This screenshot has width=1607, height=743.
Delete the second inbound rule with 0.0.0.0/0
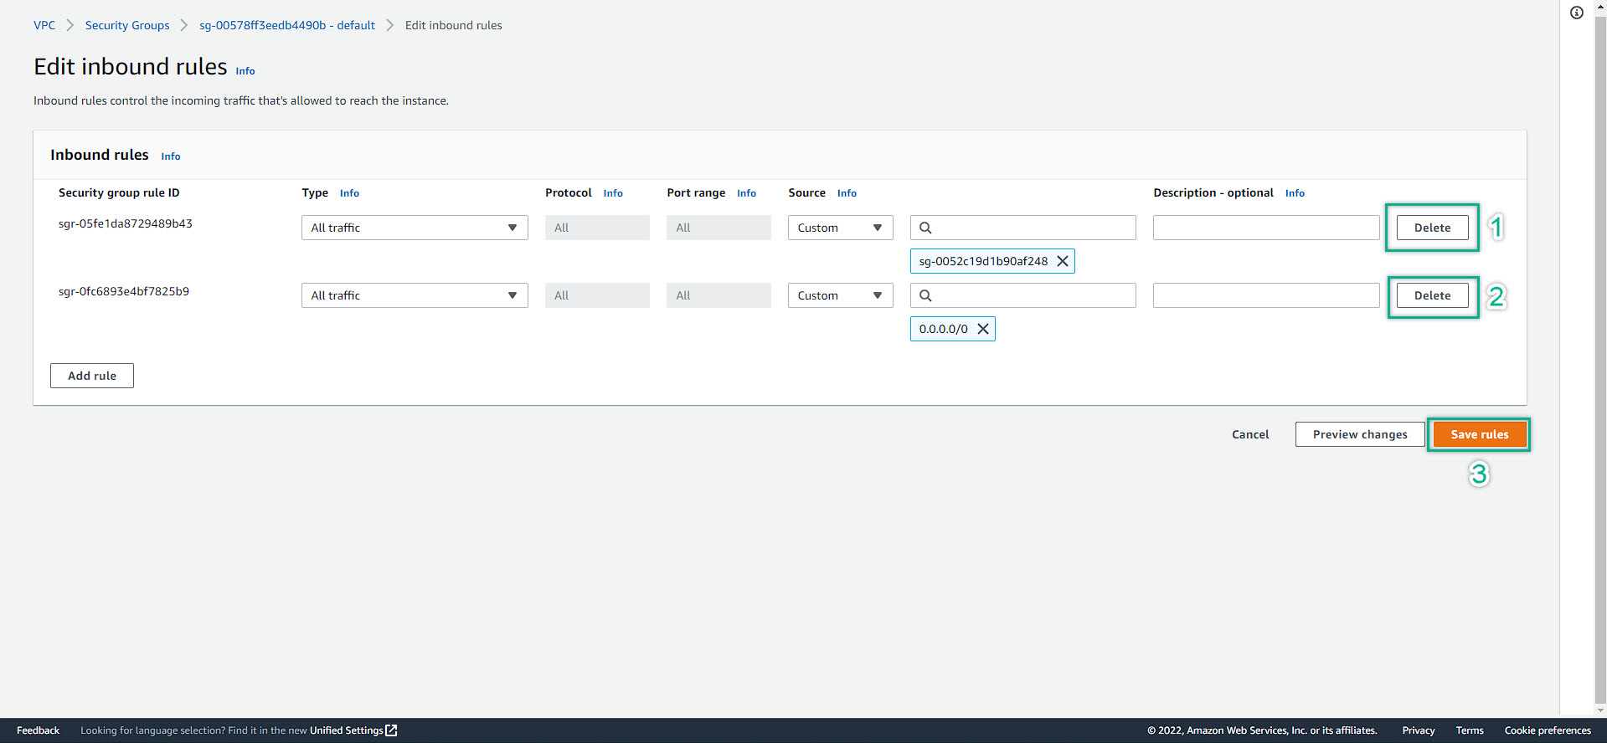tap(1432, 295)
